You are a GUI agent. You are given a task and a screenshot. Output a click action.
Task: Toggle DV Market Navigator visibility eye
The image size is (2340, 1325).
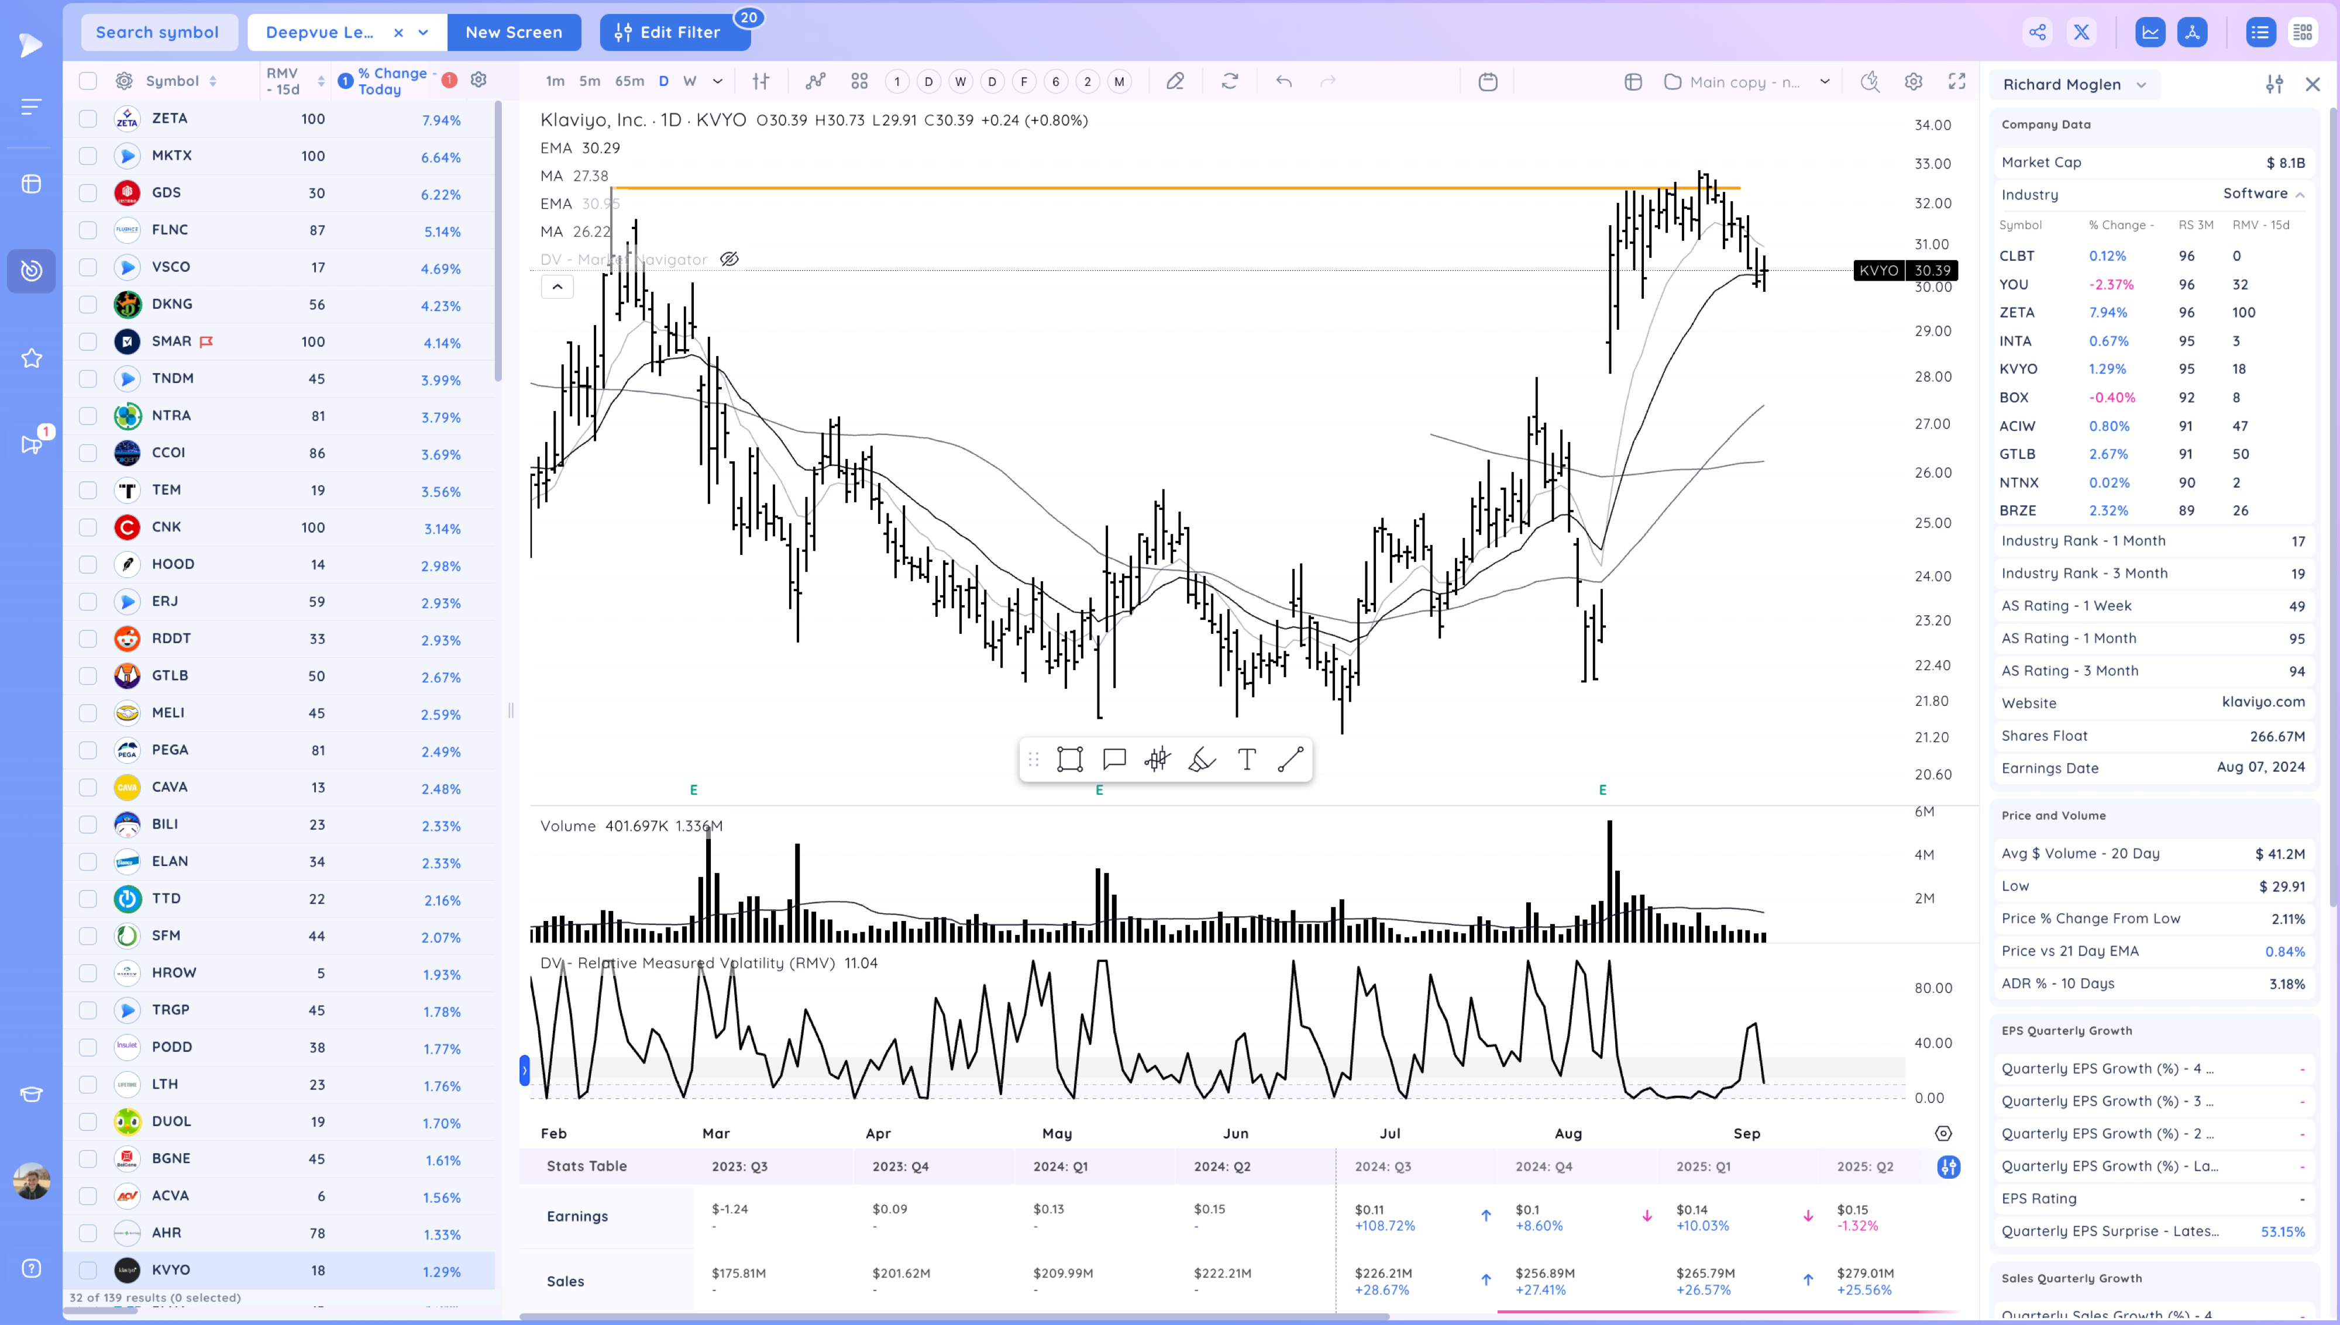click(x=729, y=260)
